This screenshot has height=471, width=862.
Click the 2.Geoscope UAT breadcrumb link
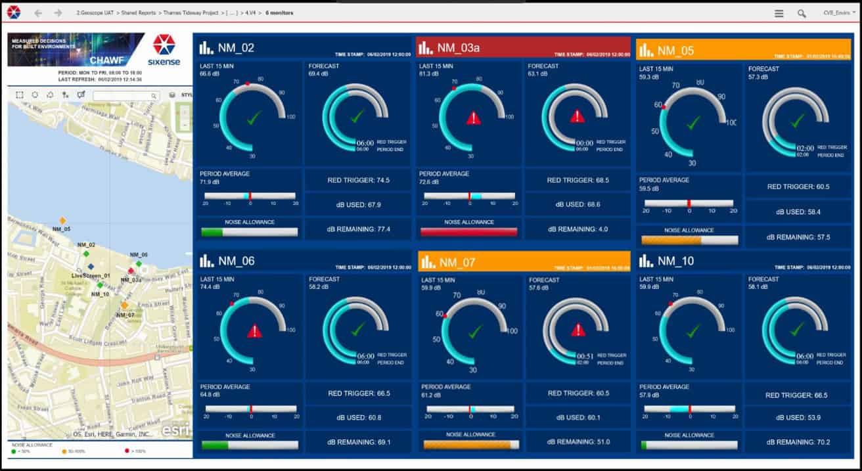[96, 13]
